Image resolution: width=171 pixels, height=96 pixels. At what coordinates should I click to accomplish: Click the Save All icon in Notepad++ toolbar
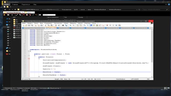pyautogui.click(x=32, y=25)
